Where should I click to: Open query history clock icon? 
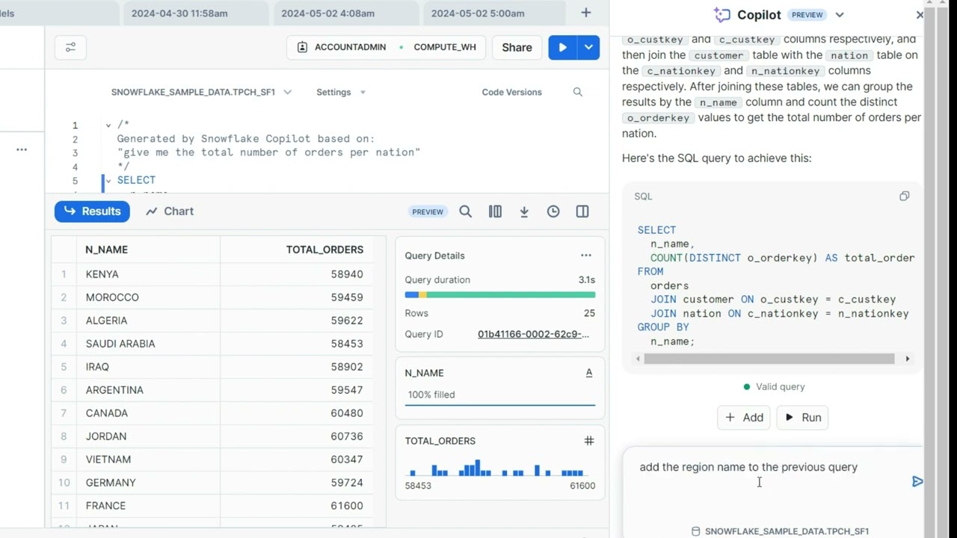(x=553, y=211)
